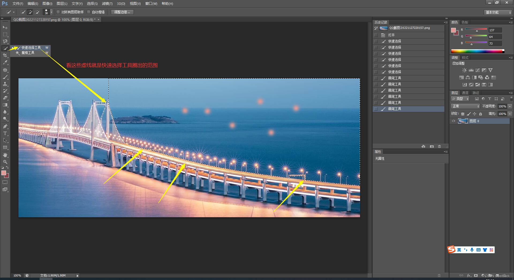Choose Magic Wand tool from flyout
This screenshot has width=514, height=280.
pyautogui.click(x=28, y=53)
